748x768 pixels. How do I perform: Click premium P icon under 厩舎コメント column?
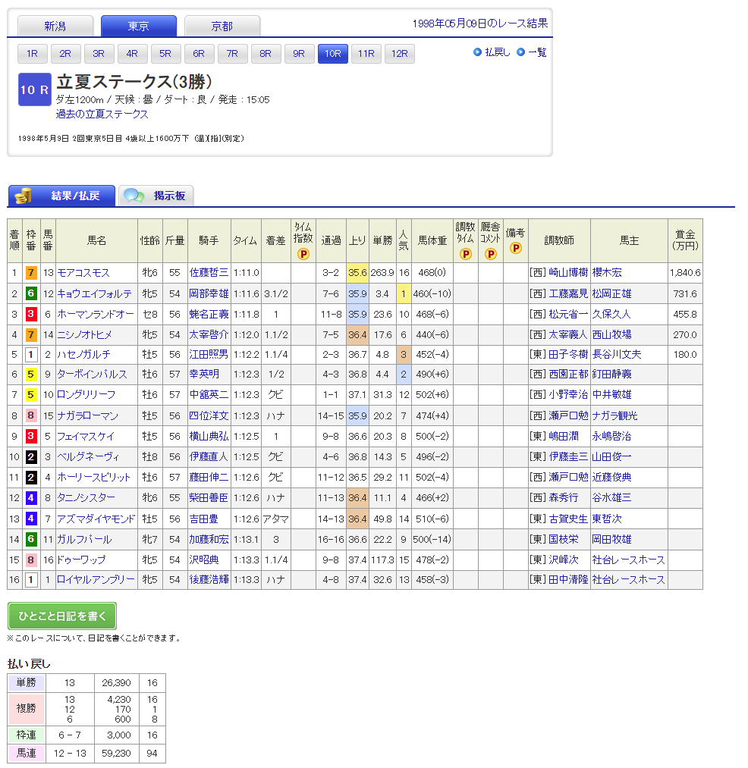(x=490, y=254)
